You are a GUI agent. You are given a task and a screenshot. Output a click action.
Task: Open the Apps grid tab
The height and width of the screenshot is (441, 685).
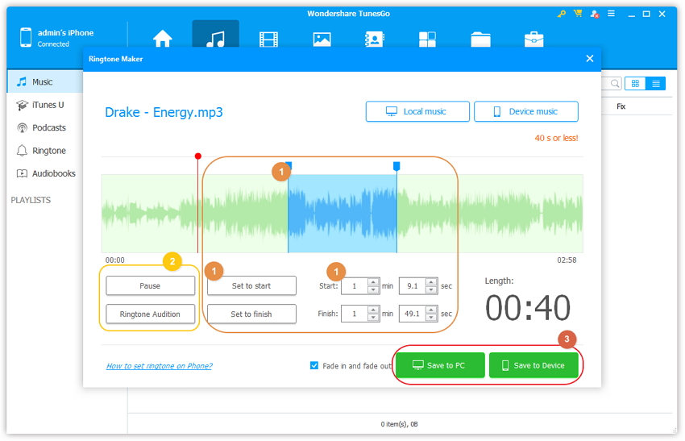427,39
